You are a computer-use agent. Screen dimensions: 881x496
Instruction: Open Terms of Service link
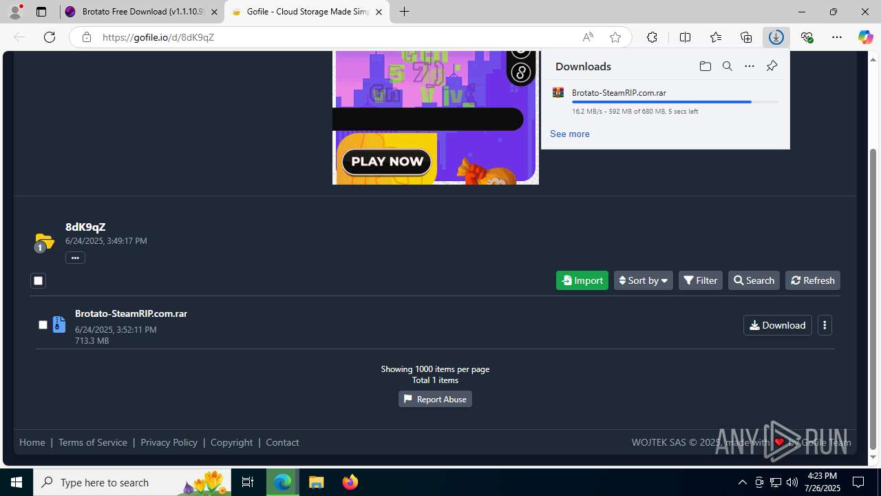pyautogui.click(x=93, y=442)
